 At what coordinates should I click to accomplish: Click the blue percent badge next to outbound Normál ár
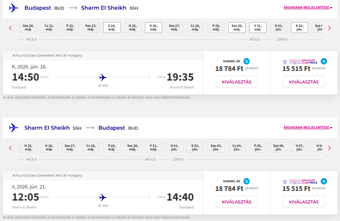tap(247, 61)
